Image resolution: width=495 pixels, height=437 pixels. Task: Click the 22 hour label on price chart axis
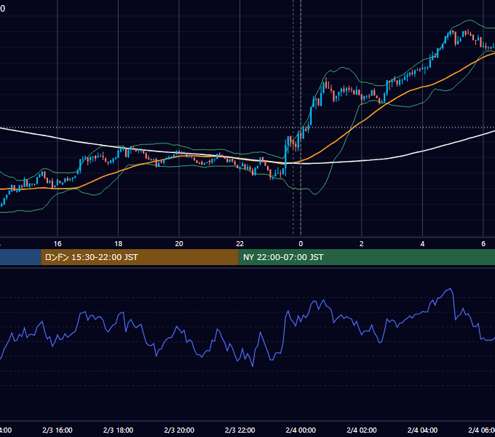pos(240,244)
